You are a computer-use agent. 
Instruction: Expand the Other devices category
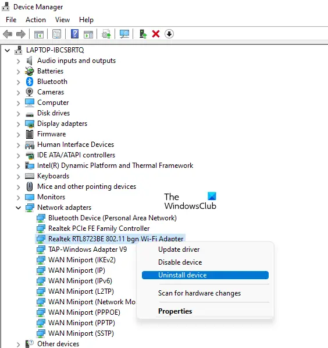19,345
